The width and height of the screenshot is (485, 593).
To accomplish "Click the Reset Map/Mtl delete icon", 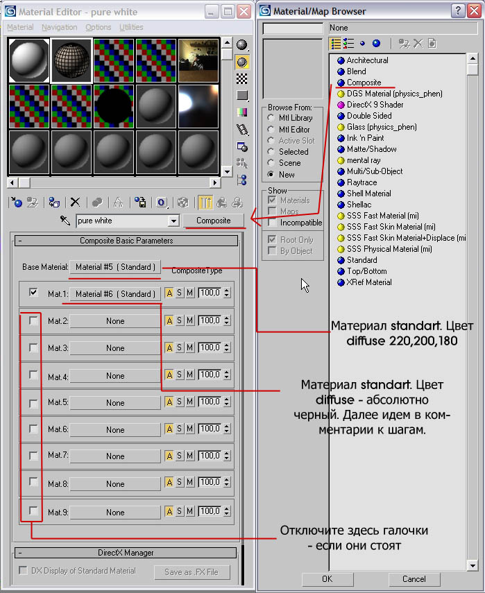I will [x=75, y=203].
